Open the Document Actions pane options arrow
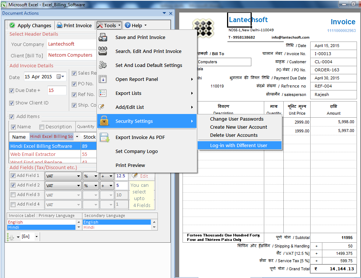The image size is (361, 278). (x=164, y=13)
